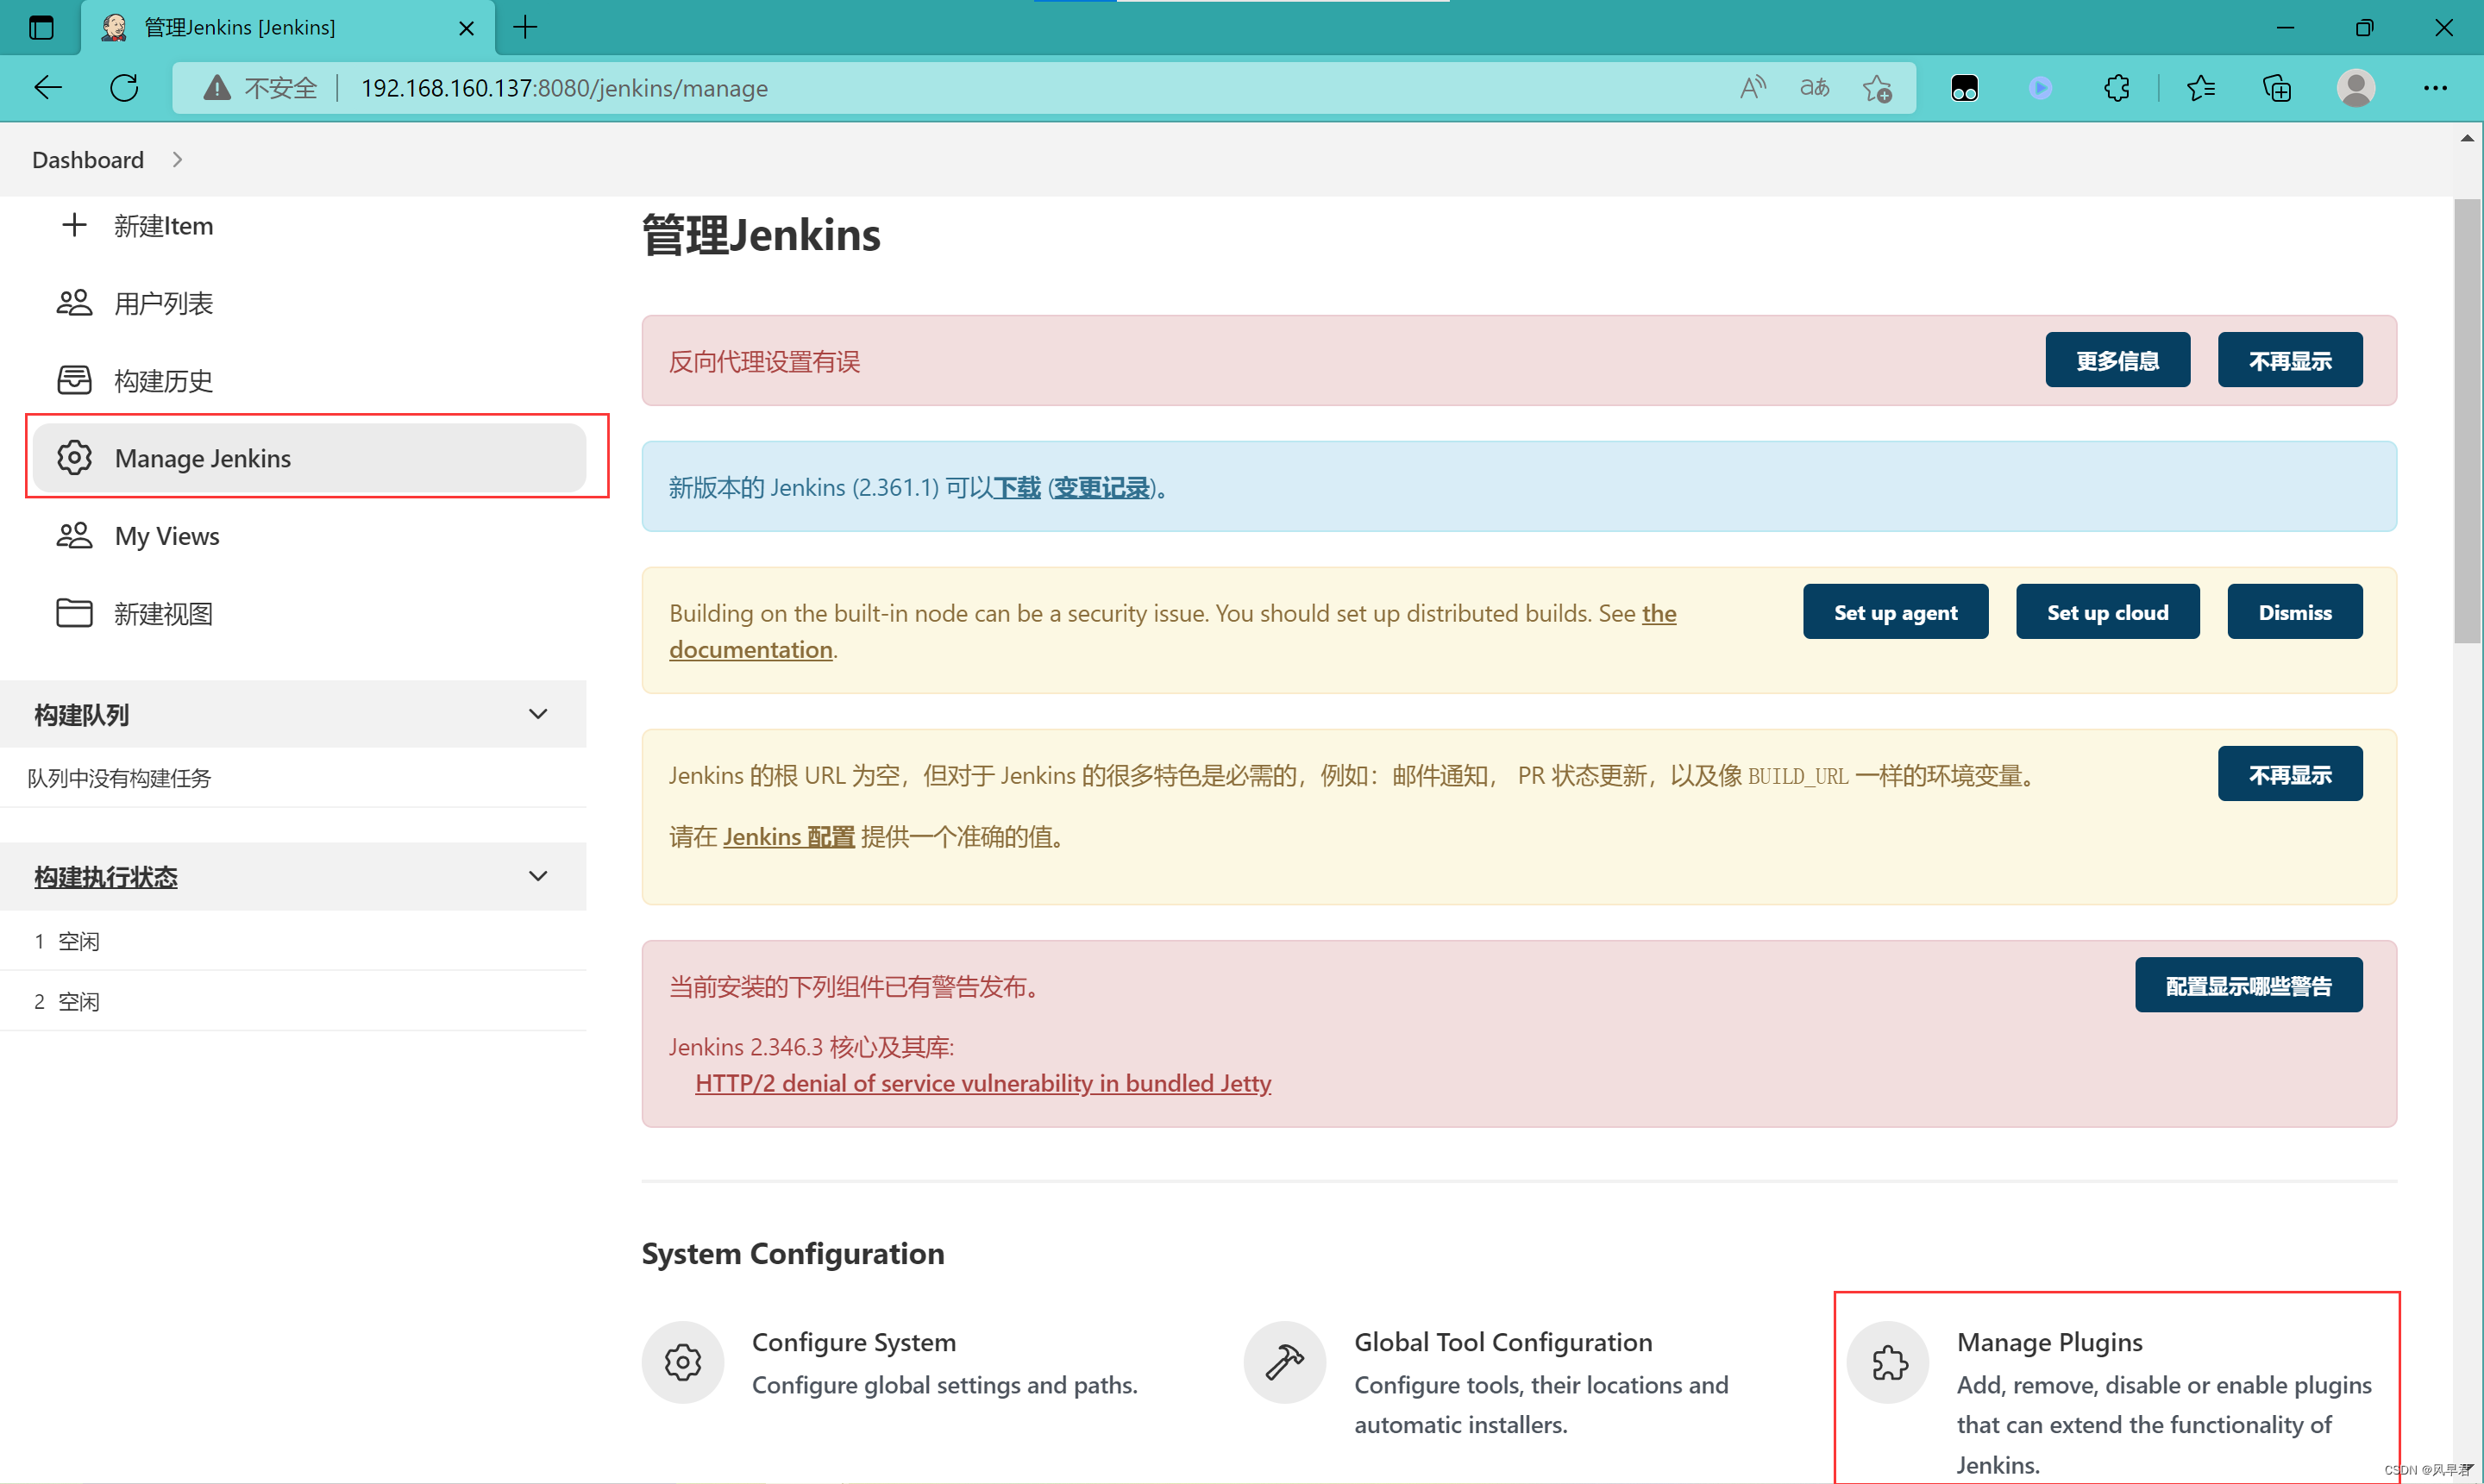Open Global Tool Configuration
2484x1484 pixels.
[1503, 1342]
